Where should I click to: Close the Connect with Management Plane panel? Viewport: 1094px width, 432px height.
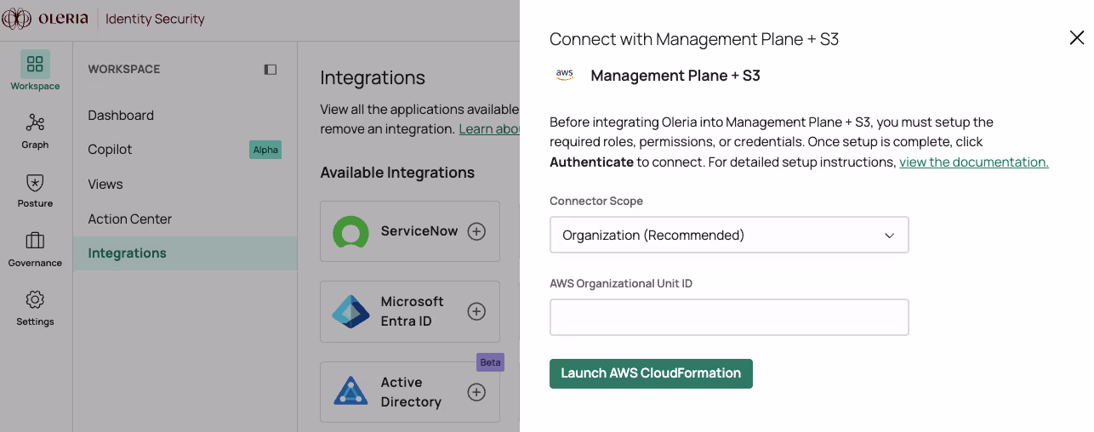point(1076,37)
